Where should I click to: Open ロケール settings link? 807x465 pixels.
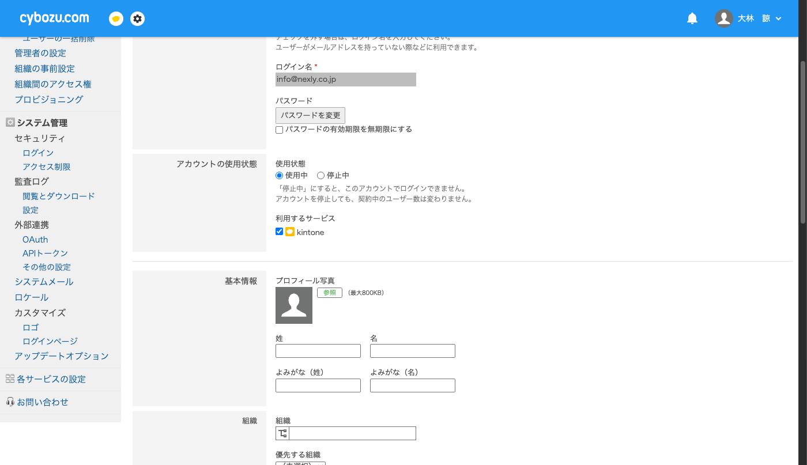32,297
